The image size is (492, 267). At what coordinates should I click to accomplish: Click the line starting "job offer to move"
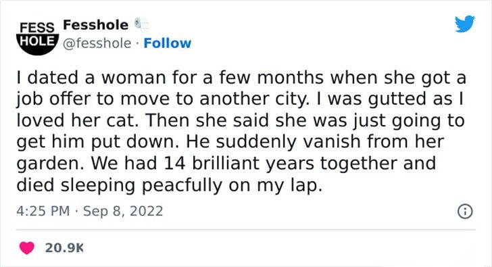[x=240, y=99]
